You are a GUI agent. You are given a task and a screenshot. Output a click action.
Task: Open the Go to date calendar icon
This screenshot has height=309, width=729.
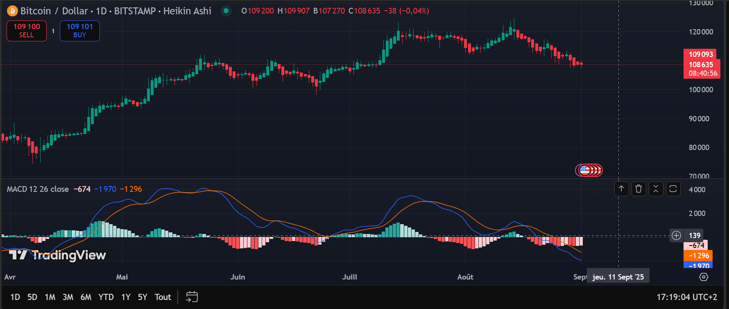(x=192, y=297)
